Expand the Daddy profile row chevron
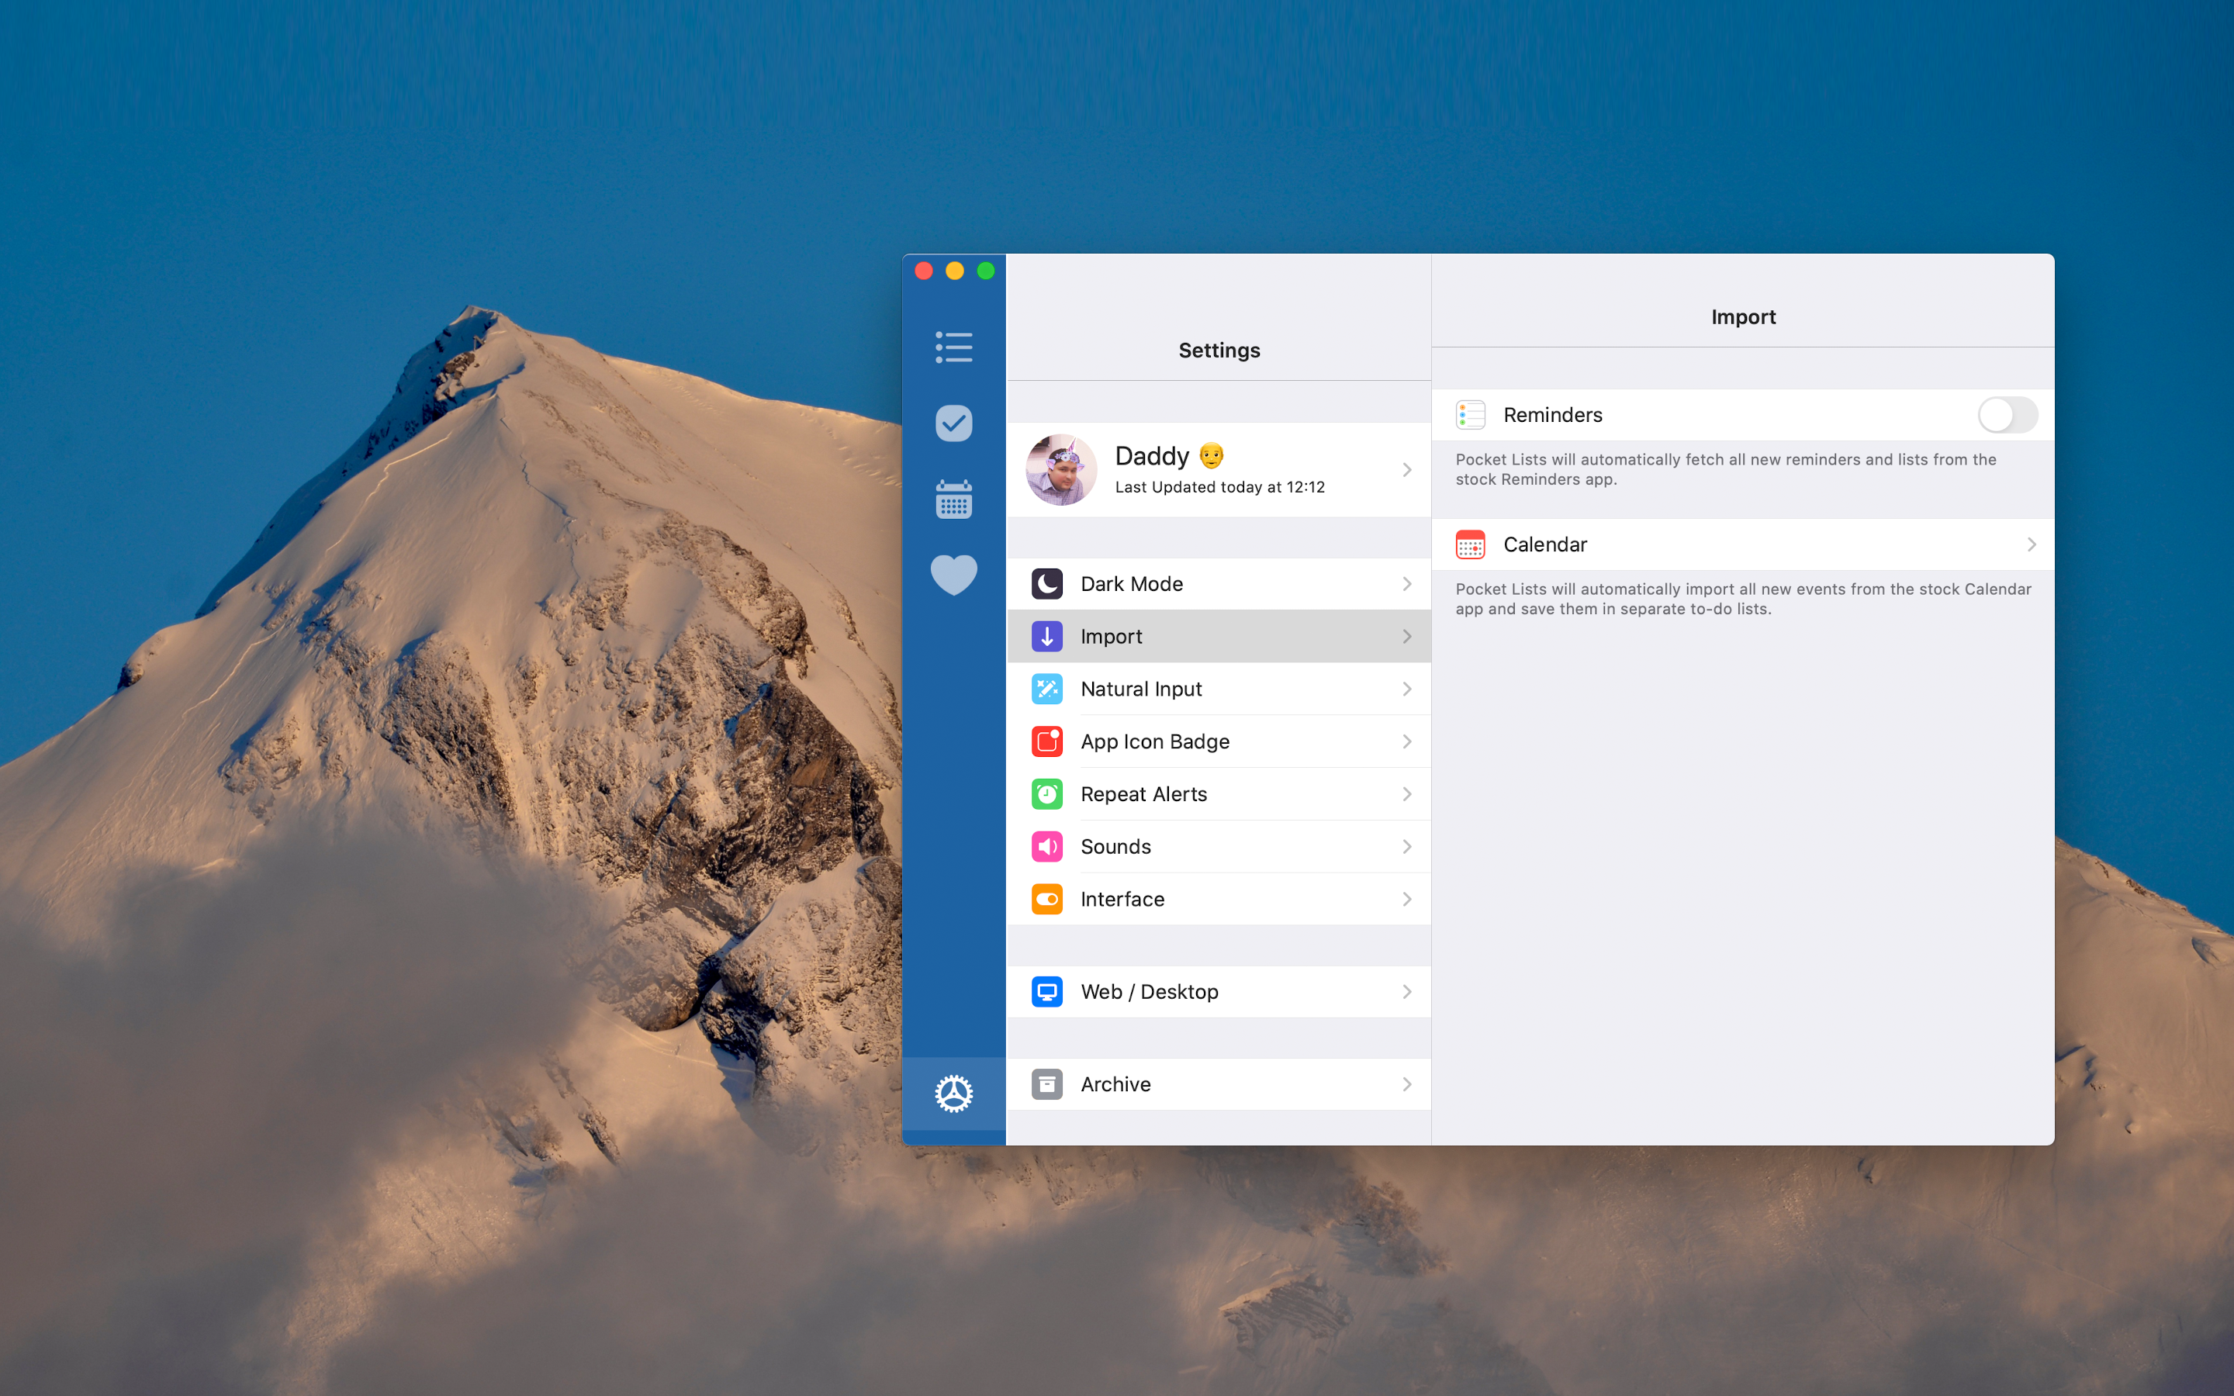Screen dimensions: 2234x1396 pos(1407,470)
